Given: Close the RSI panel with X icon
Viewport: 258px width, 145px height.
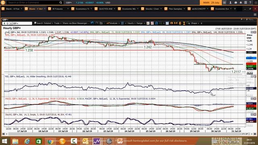Looking at the screenshot, I should click(x=255, y=77).
